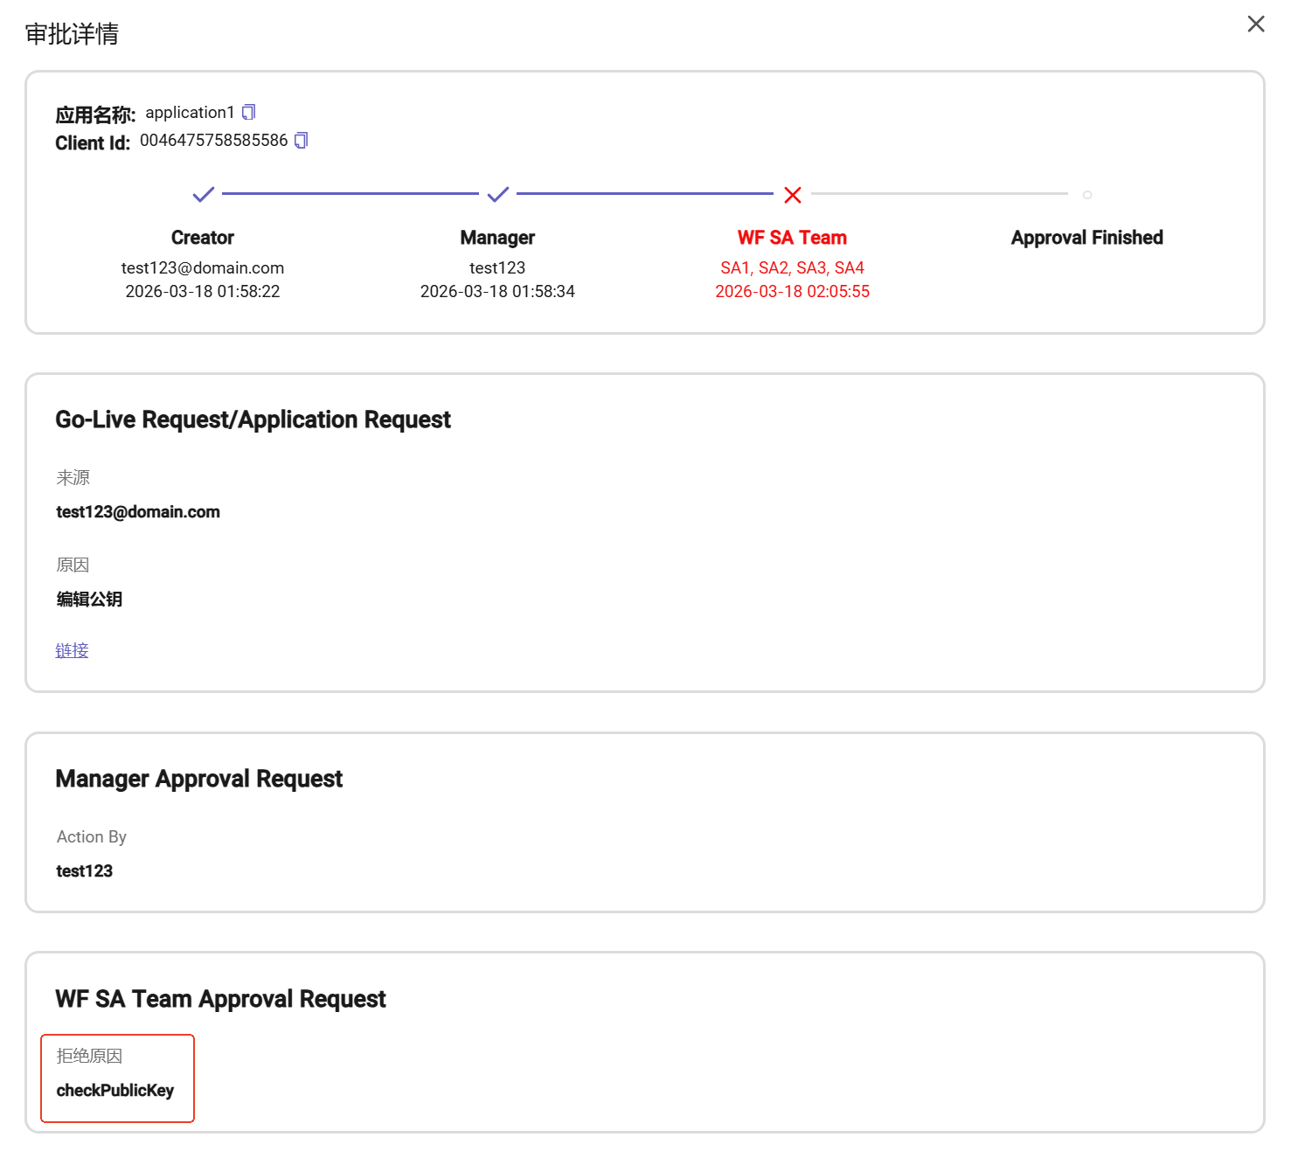
Task: Click the red rejected X step icon
Action: (x=792, y=195)
